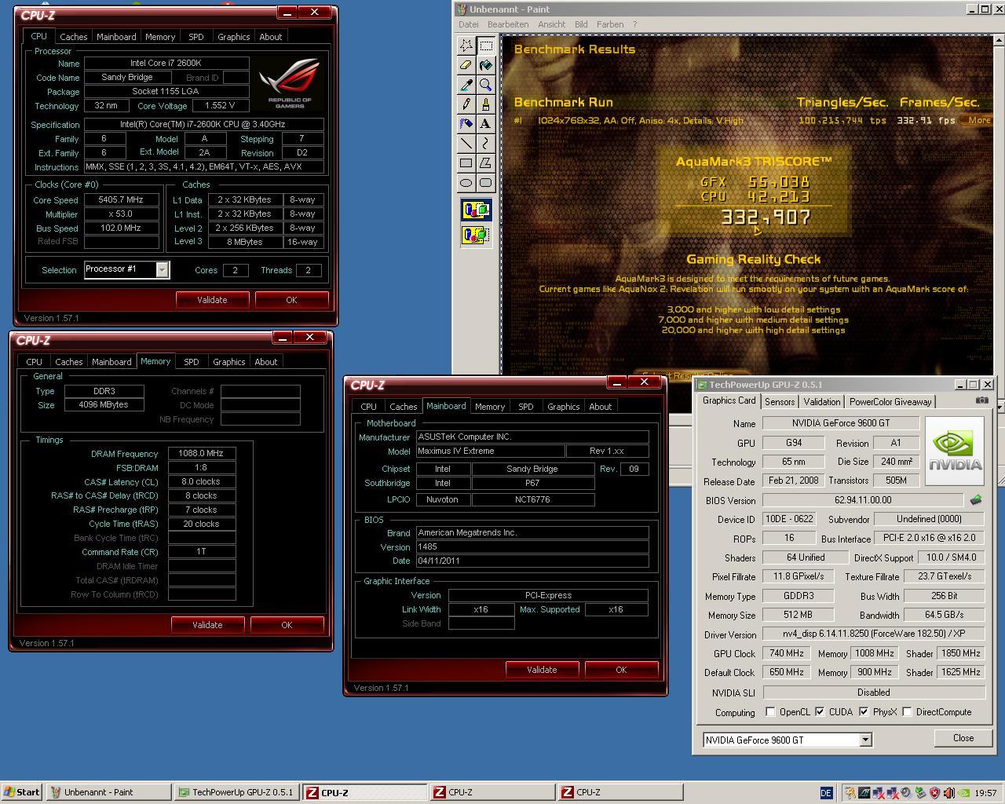This screenshot has height=804, width=1005.
Task: Activate the Magnifier tool in Paint
Action: pos(486,85)
